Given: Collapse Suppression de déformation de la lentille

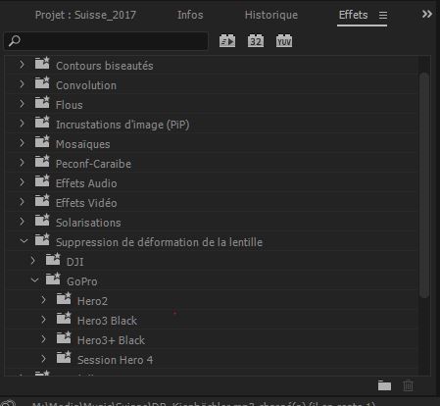Looking at the screenshot, I should tap(24, 241).
